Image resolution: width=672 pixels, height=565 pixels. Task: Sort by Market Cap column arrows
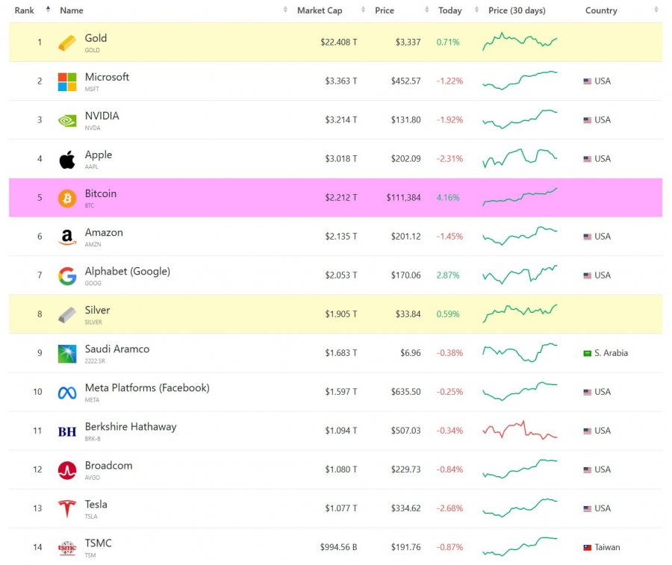click(x=364, y=10)
